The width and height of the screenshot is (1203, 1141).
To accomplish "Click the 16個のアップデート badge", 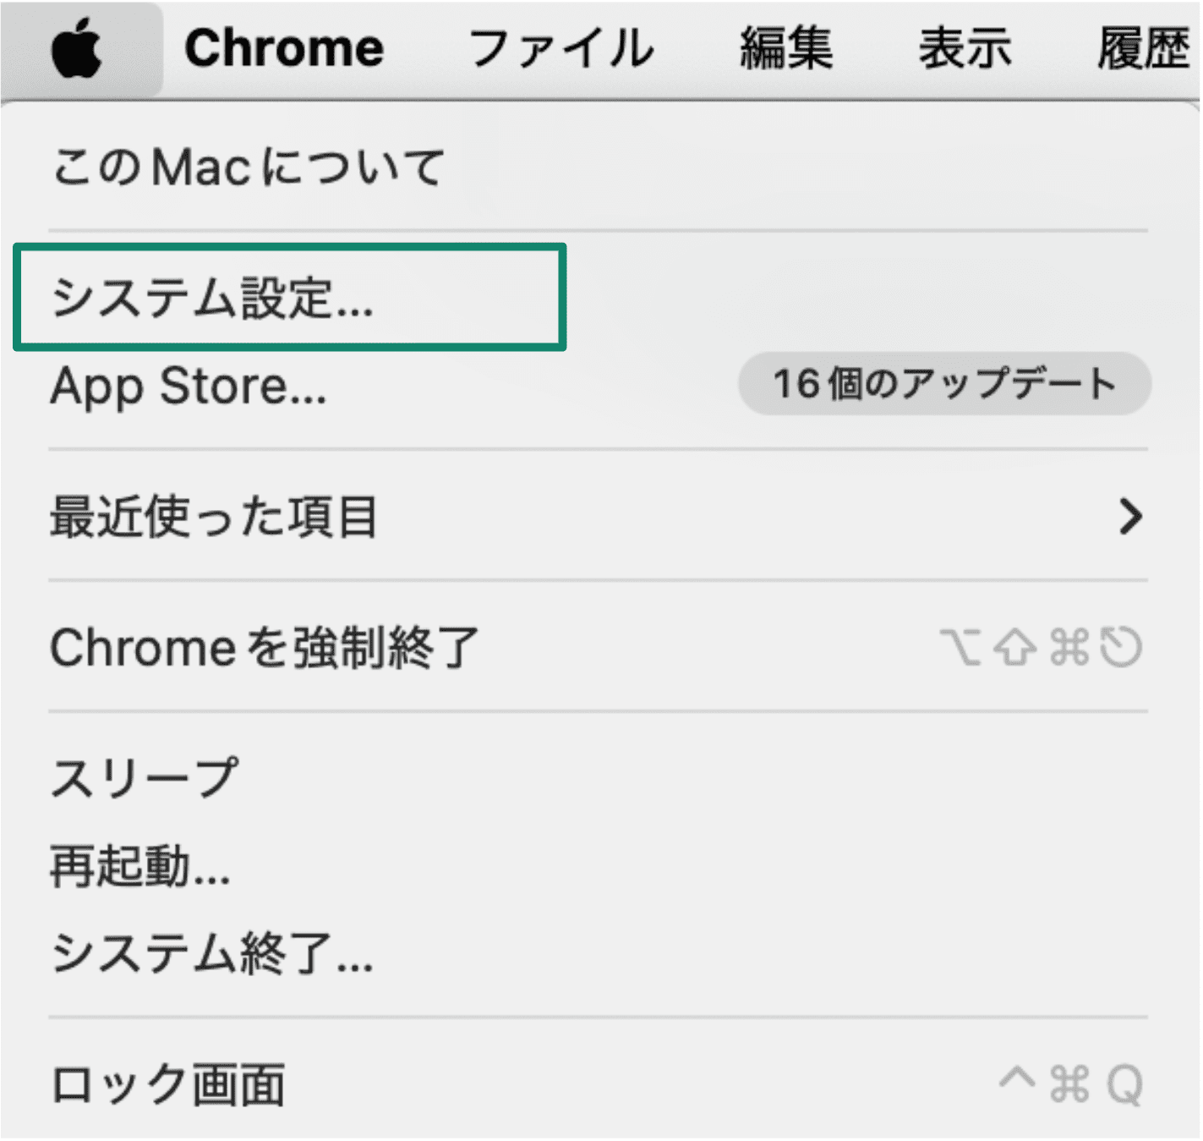I will (943, 383).
